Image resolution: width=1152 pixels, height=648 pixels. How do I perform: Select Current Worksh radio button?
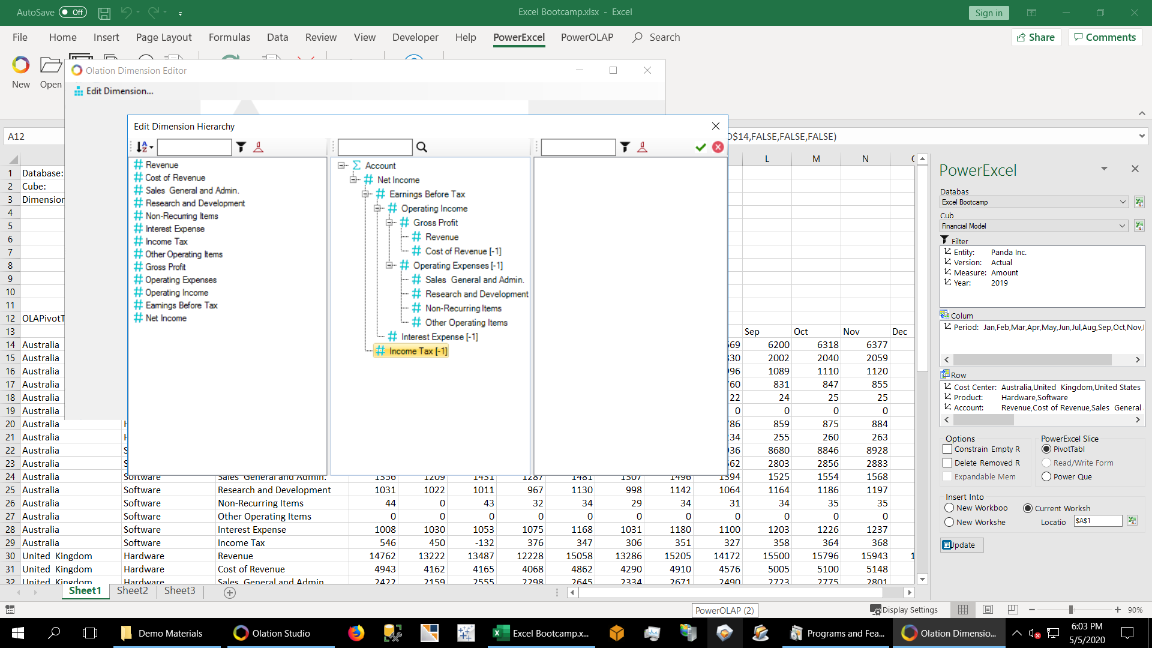pyautogui.click(x=1028, y=508)
